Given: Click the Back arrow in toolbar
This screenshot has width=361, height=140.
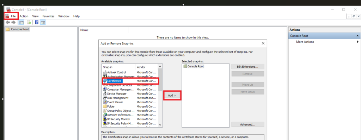Looking at the screenshot, I should [8, 22].
